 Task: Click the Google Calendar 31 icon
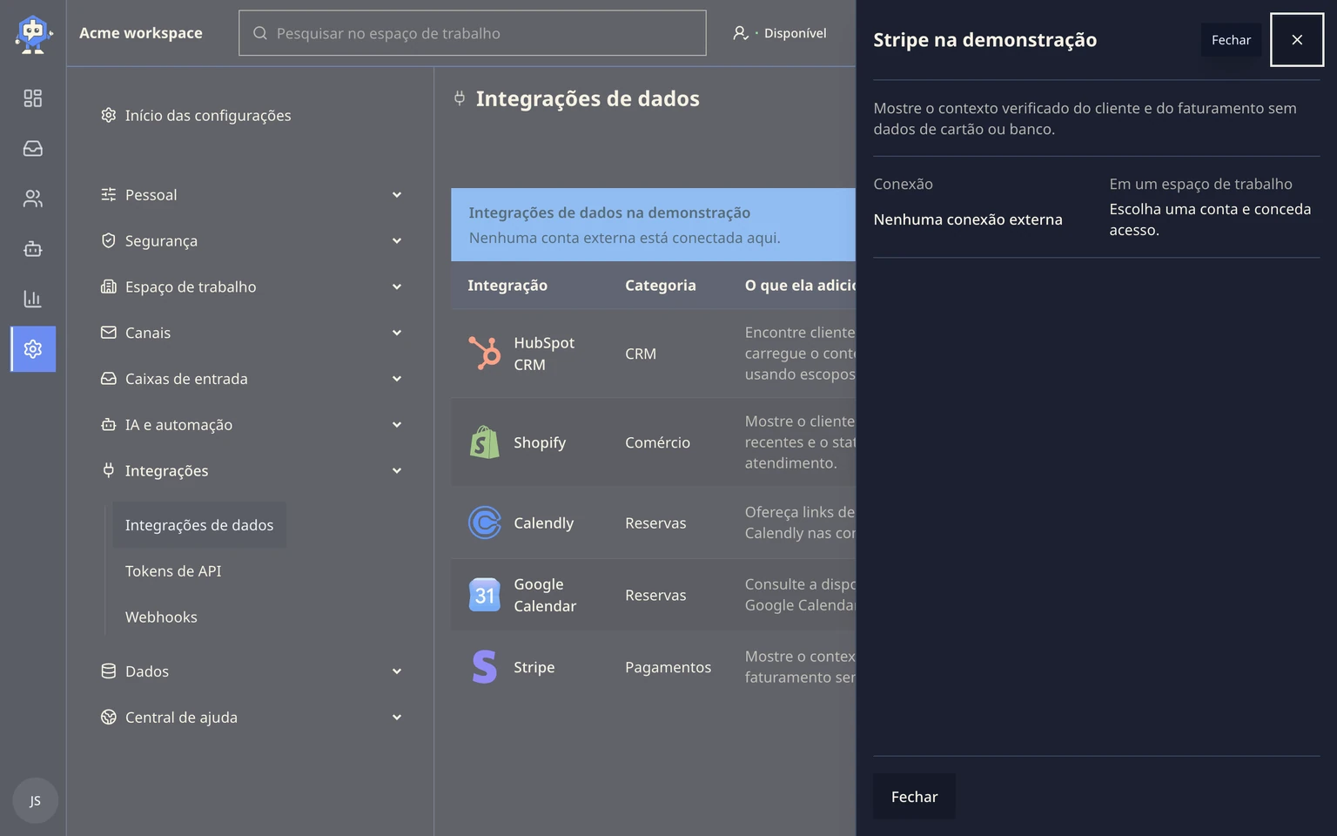pyautogui.click(x=485, y=595)
